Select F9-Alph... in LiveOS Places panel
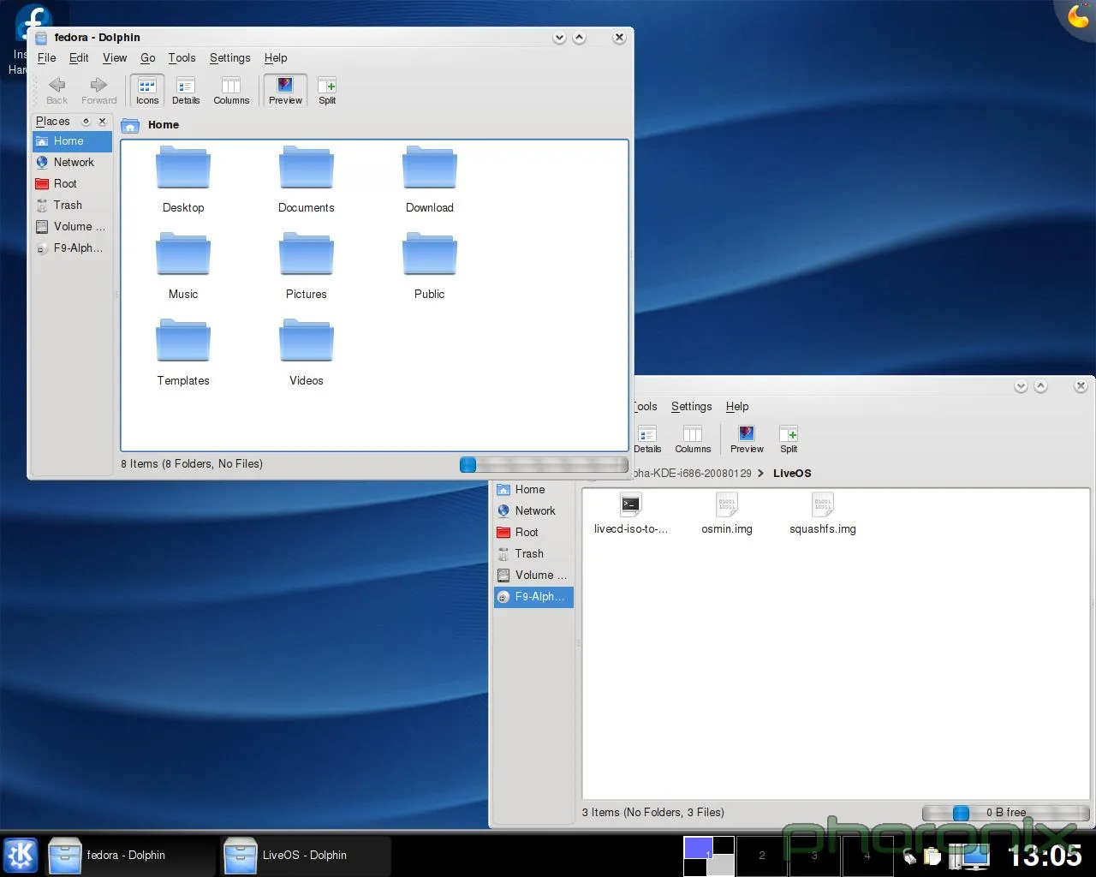Viewport: 1096px width, 877px height. pos(533,597)
